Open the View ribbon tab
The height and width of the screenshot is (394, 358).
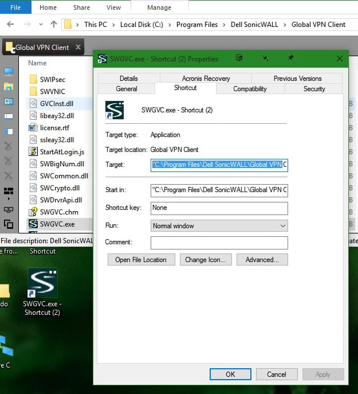coord(113,7)
